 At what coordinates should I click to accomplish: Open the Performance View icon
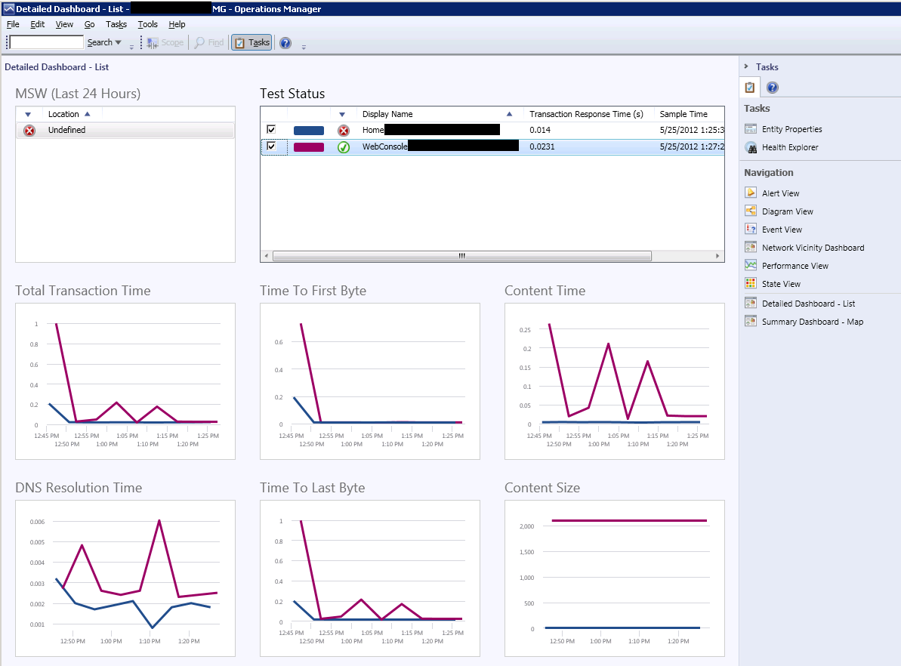pos(751,265)
